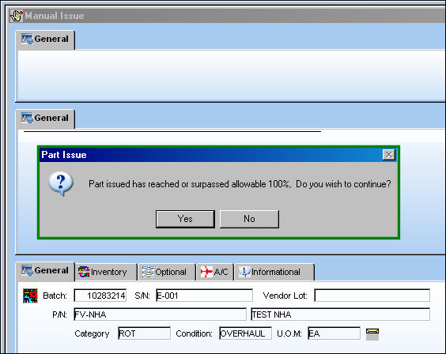Open the A/C tab
This screenshot has height=354, width=446.
point(215,272)
